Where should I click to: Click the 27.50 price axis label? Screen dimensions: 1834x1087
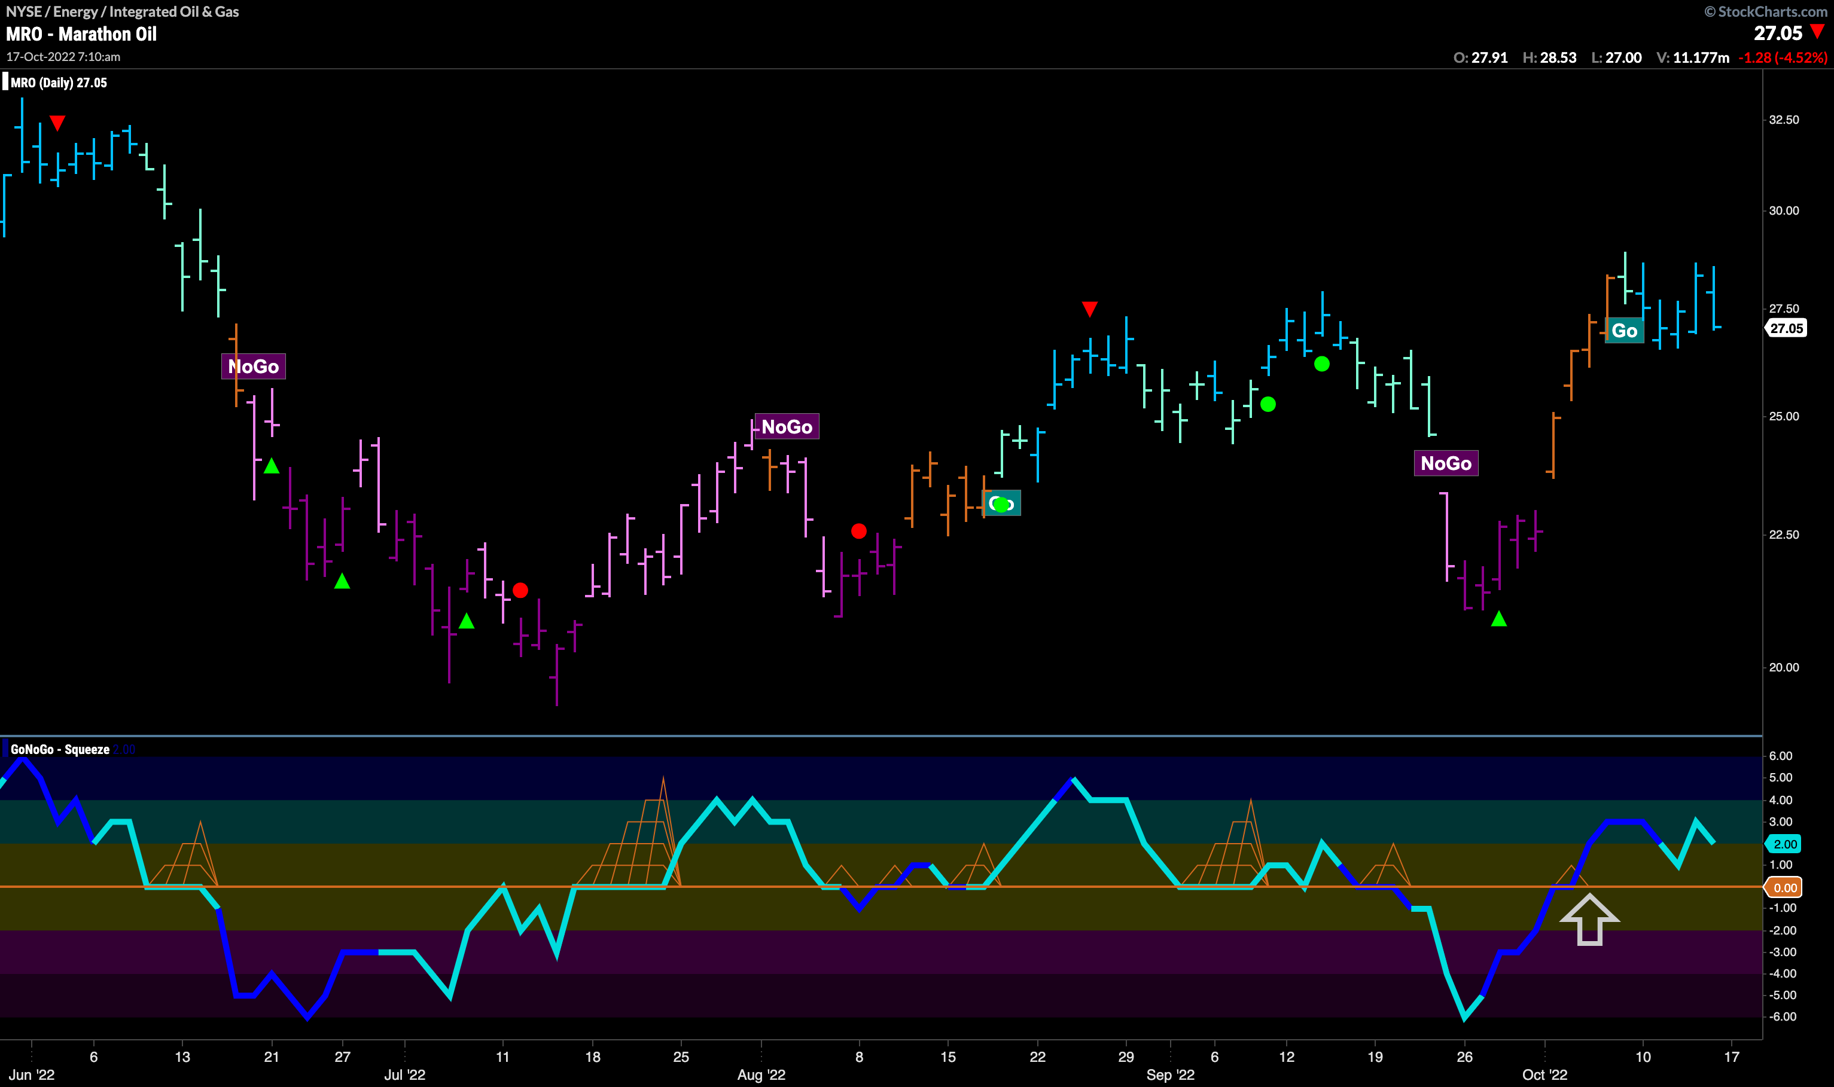tap(1783, 309)
